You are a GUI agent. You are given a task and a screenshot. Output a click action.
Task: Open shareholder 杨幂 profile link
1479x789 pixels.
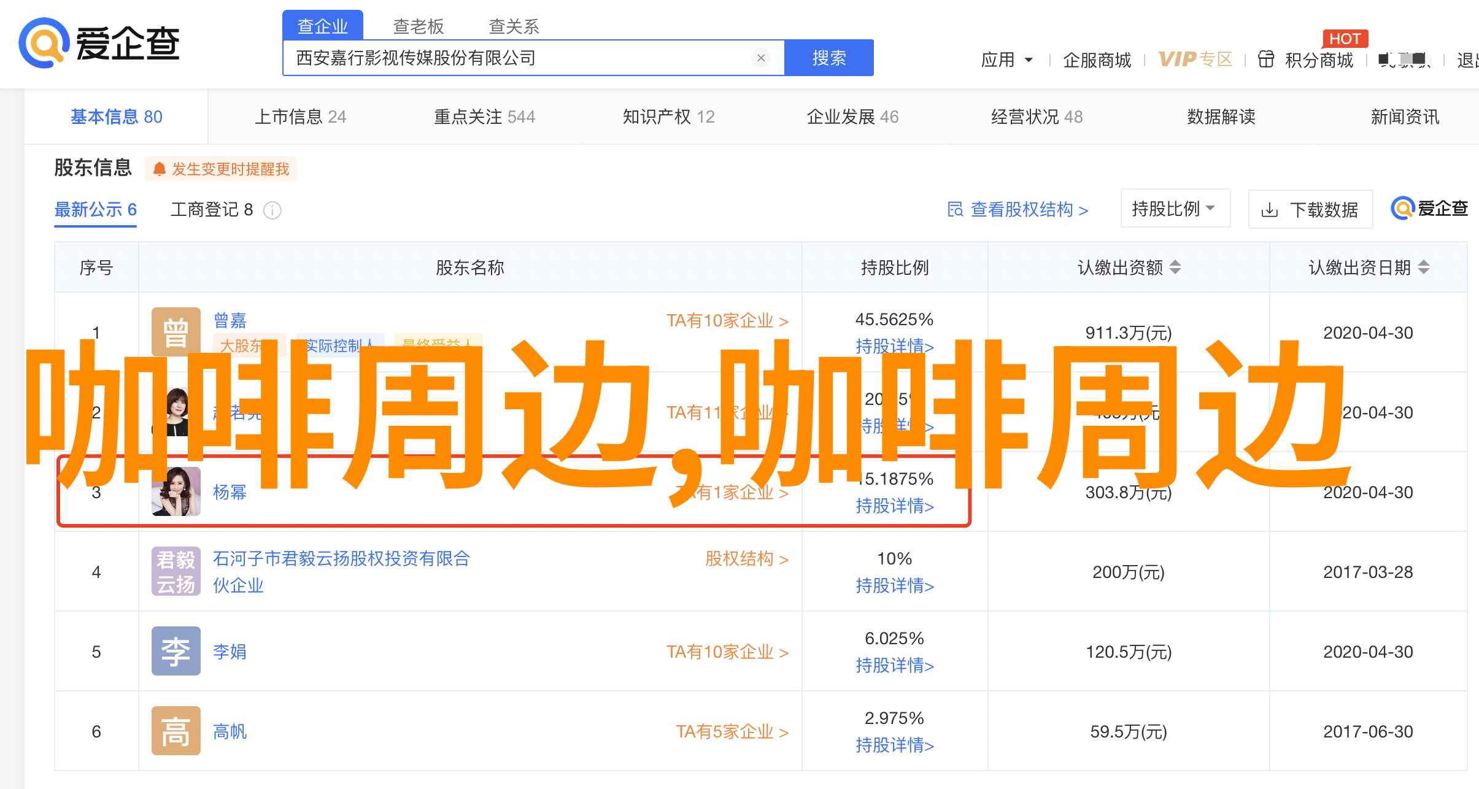[x=230, y=492]
